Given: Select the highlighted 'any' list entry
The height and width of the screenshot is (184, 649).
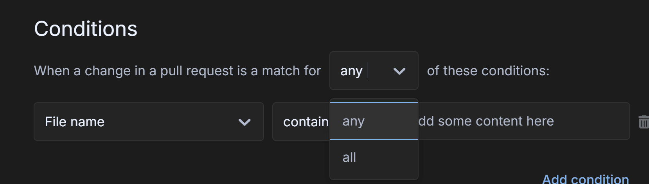Looking at the screenshot, I should 354,121.
